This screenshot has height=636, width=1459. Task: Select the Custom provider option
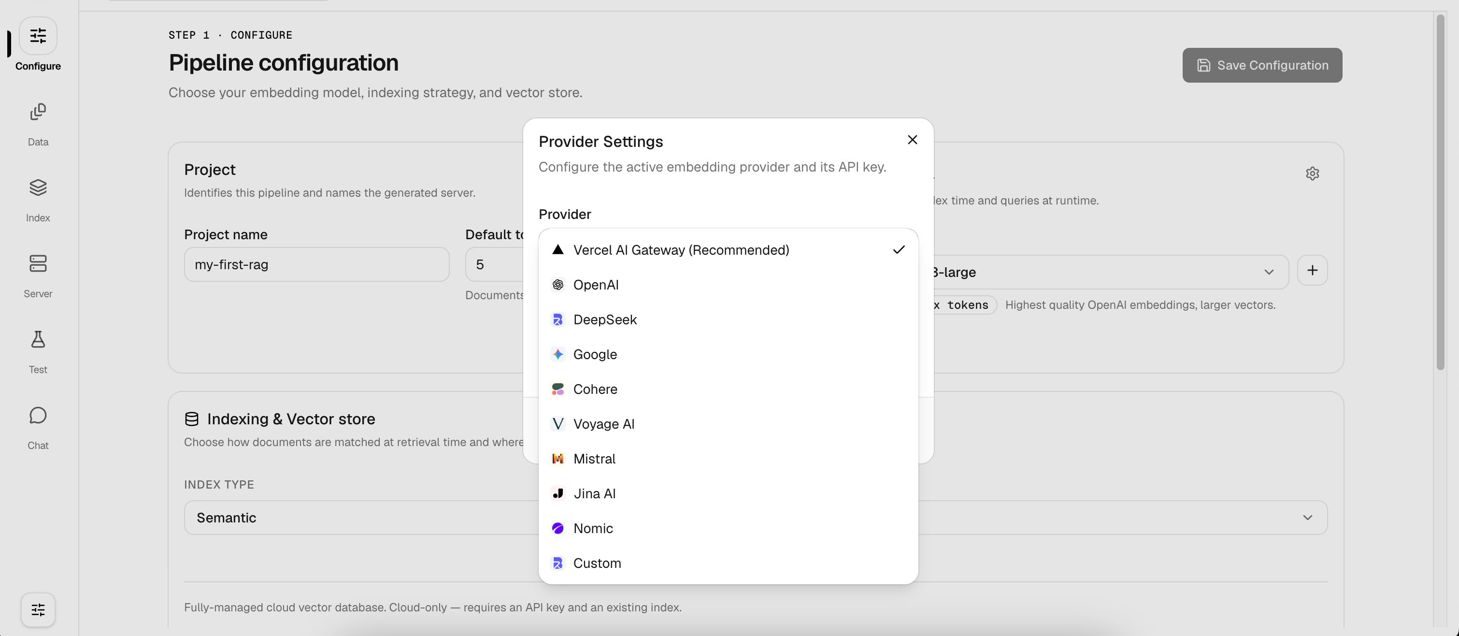tap(728, 563)
